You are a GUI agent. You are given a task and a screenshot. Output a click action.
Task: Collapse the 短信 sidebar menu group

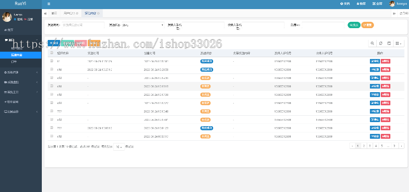tap(21, 40)
